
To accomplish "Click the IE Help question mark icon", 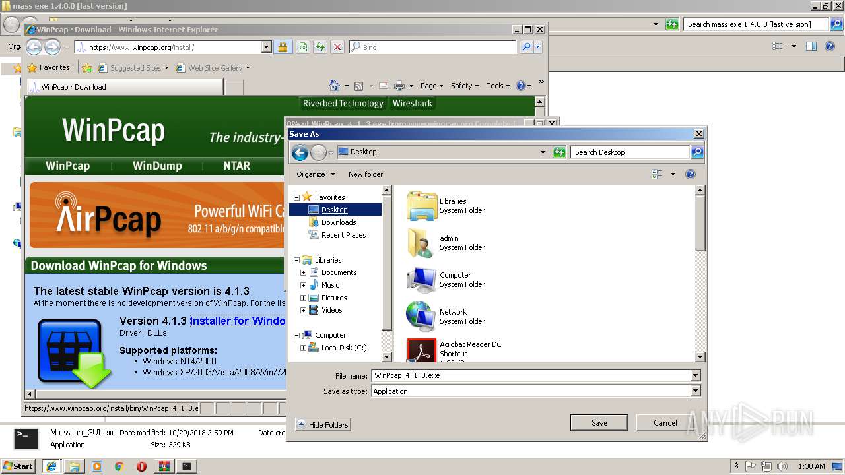I will point(520,86).
